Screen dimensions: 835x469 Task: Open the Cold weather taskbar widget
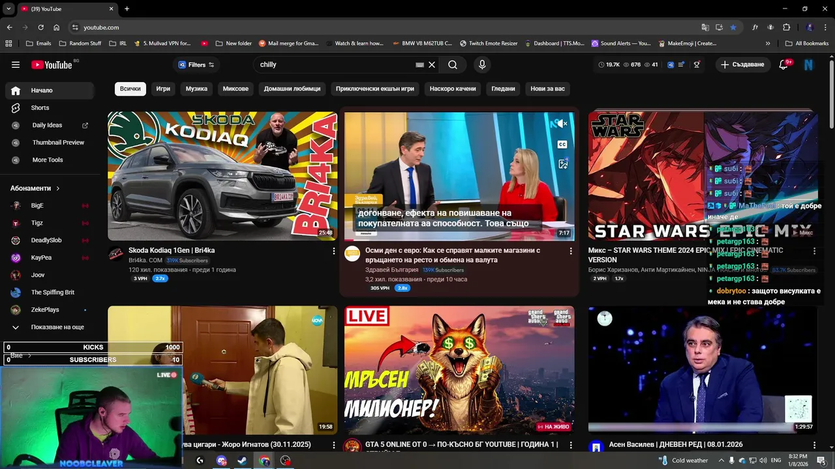point(684,461)
